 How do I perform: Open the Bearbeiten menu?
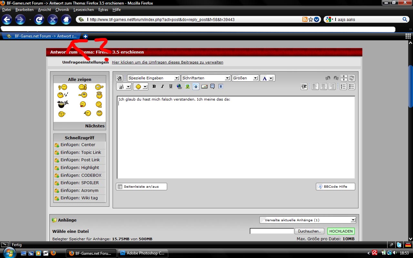click(25, 10)
